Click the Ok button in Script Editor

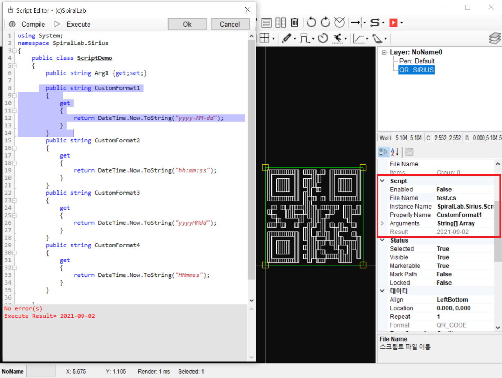(x=187, y=24)
